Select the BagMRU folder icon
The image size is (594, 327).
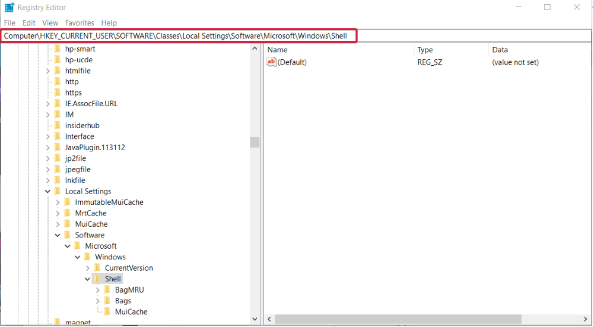(107, 290)
